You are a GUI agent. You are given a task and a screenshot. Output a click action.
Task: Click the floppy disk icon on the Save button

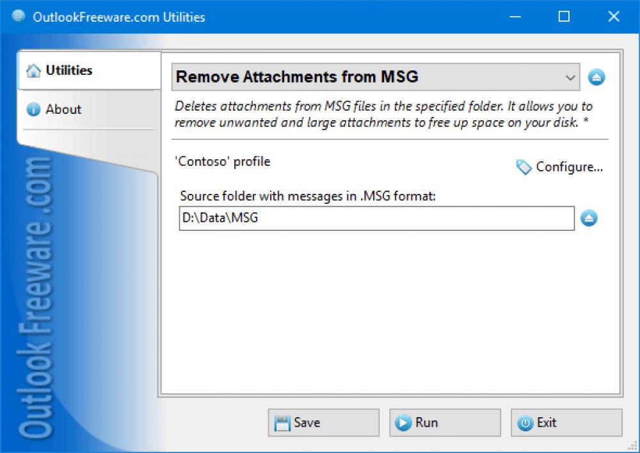pyautogui.click(x=282, y=422)
